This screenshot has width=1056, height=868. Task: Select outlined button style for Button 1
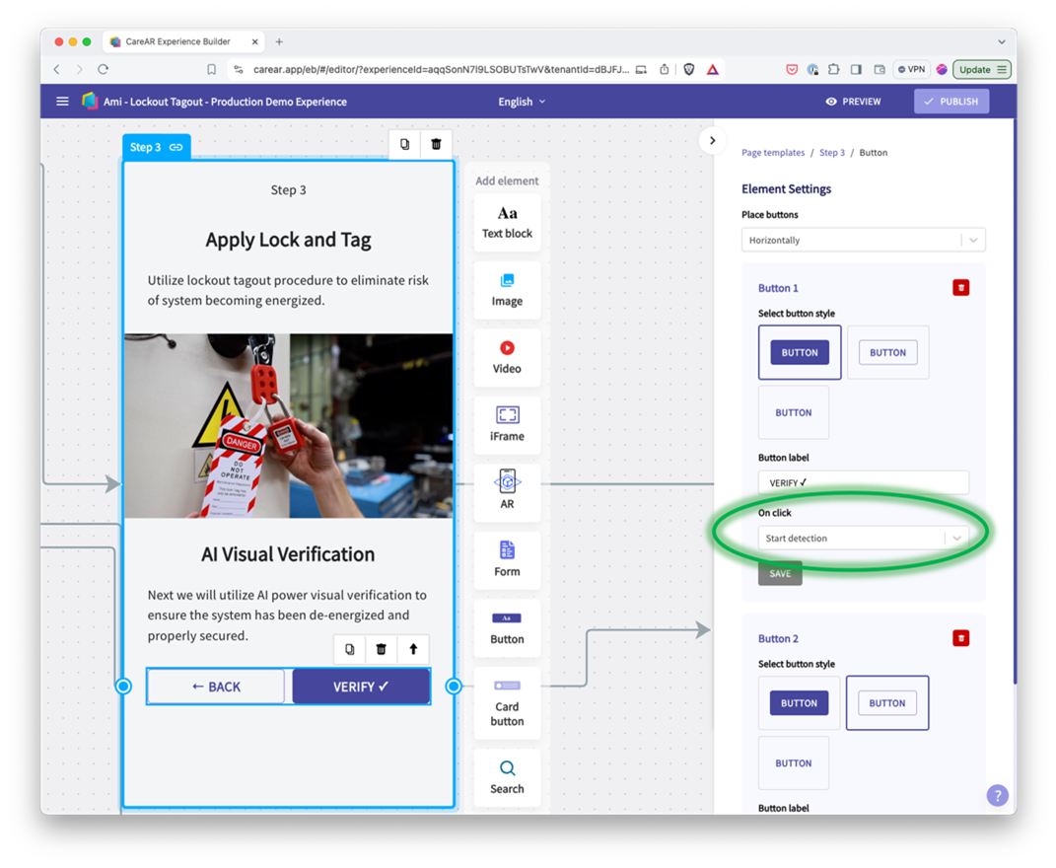tap(887, 352)
